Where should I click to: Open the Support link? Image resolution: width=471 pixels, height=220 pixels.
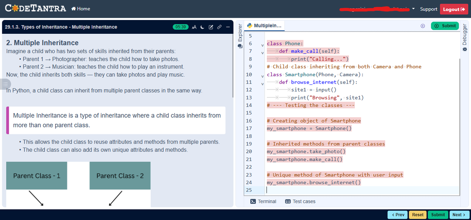point(428,9)
